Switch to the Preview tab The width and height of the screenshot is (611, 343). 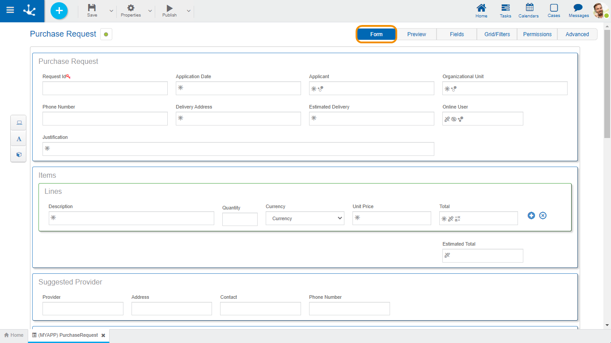416,34
